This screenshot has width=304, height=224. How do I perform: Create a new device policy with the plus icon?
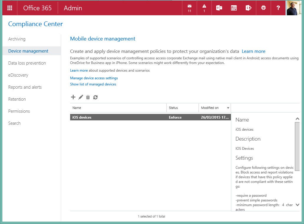click(73, 97)
